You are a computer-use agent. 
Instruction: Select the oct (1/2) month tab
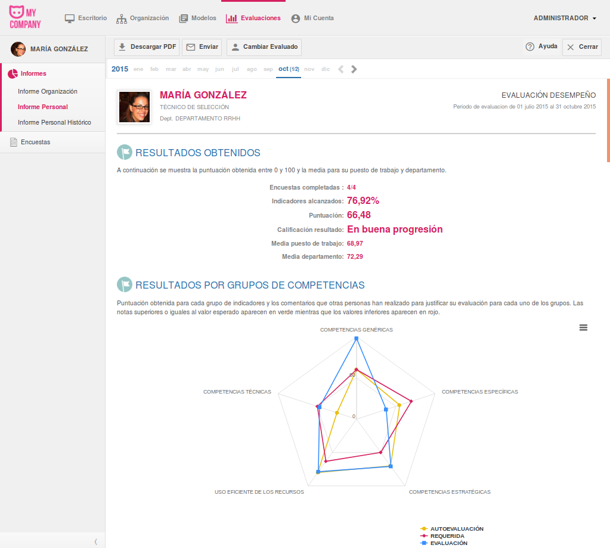pyautogui.click(x=289, y=69)
